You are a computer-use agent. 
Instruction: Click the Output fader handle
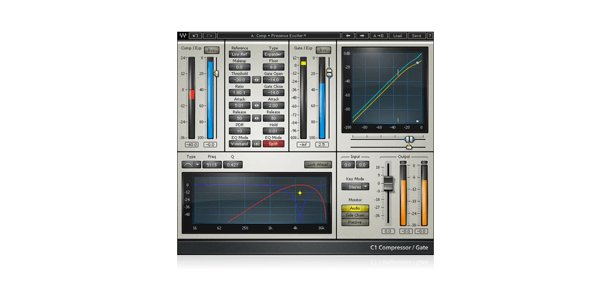coord(388,183)
